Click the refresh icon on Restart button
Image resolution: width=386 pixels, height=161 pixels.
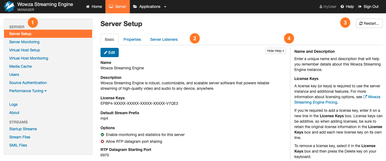361,23
